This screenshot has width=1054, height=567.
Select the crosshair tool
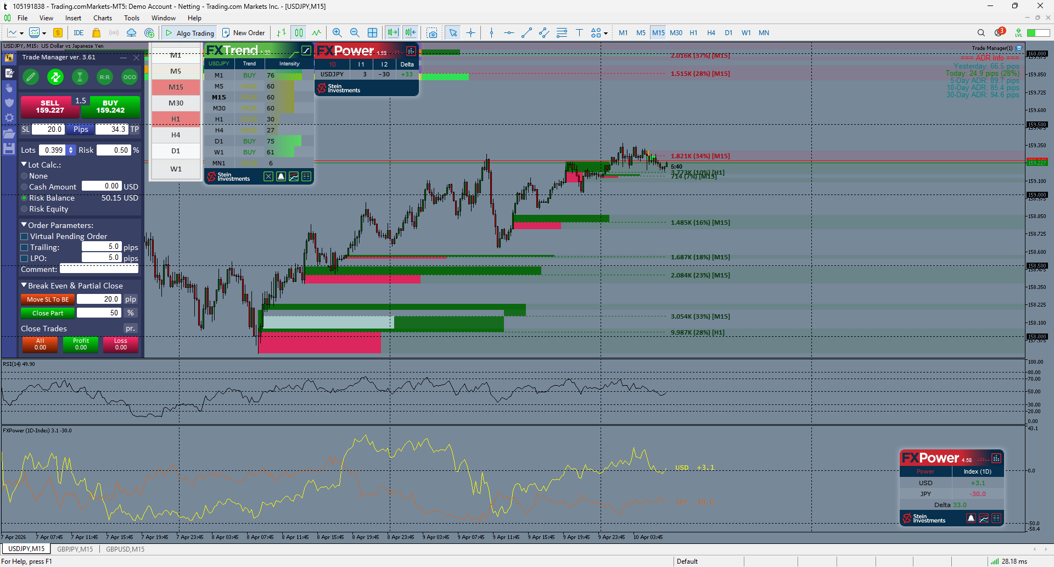pyautogui.click(x=471, y=33)
